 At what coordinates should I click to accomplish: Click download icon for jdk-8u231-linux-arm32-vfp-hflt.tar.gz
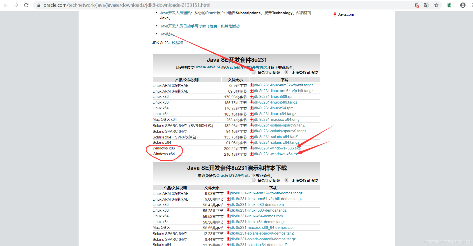[252, 85]
